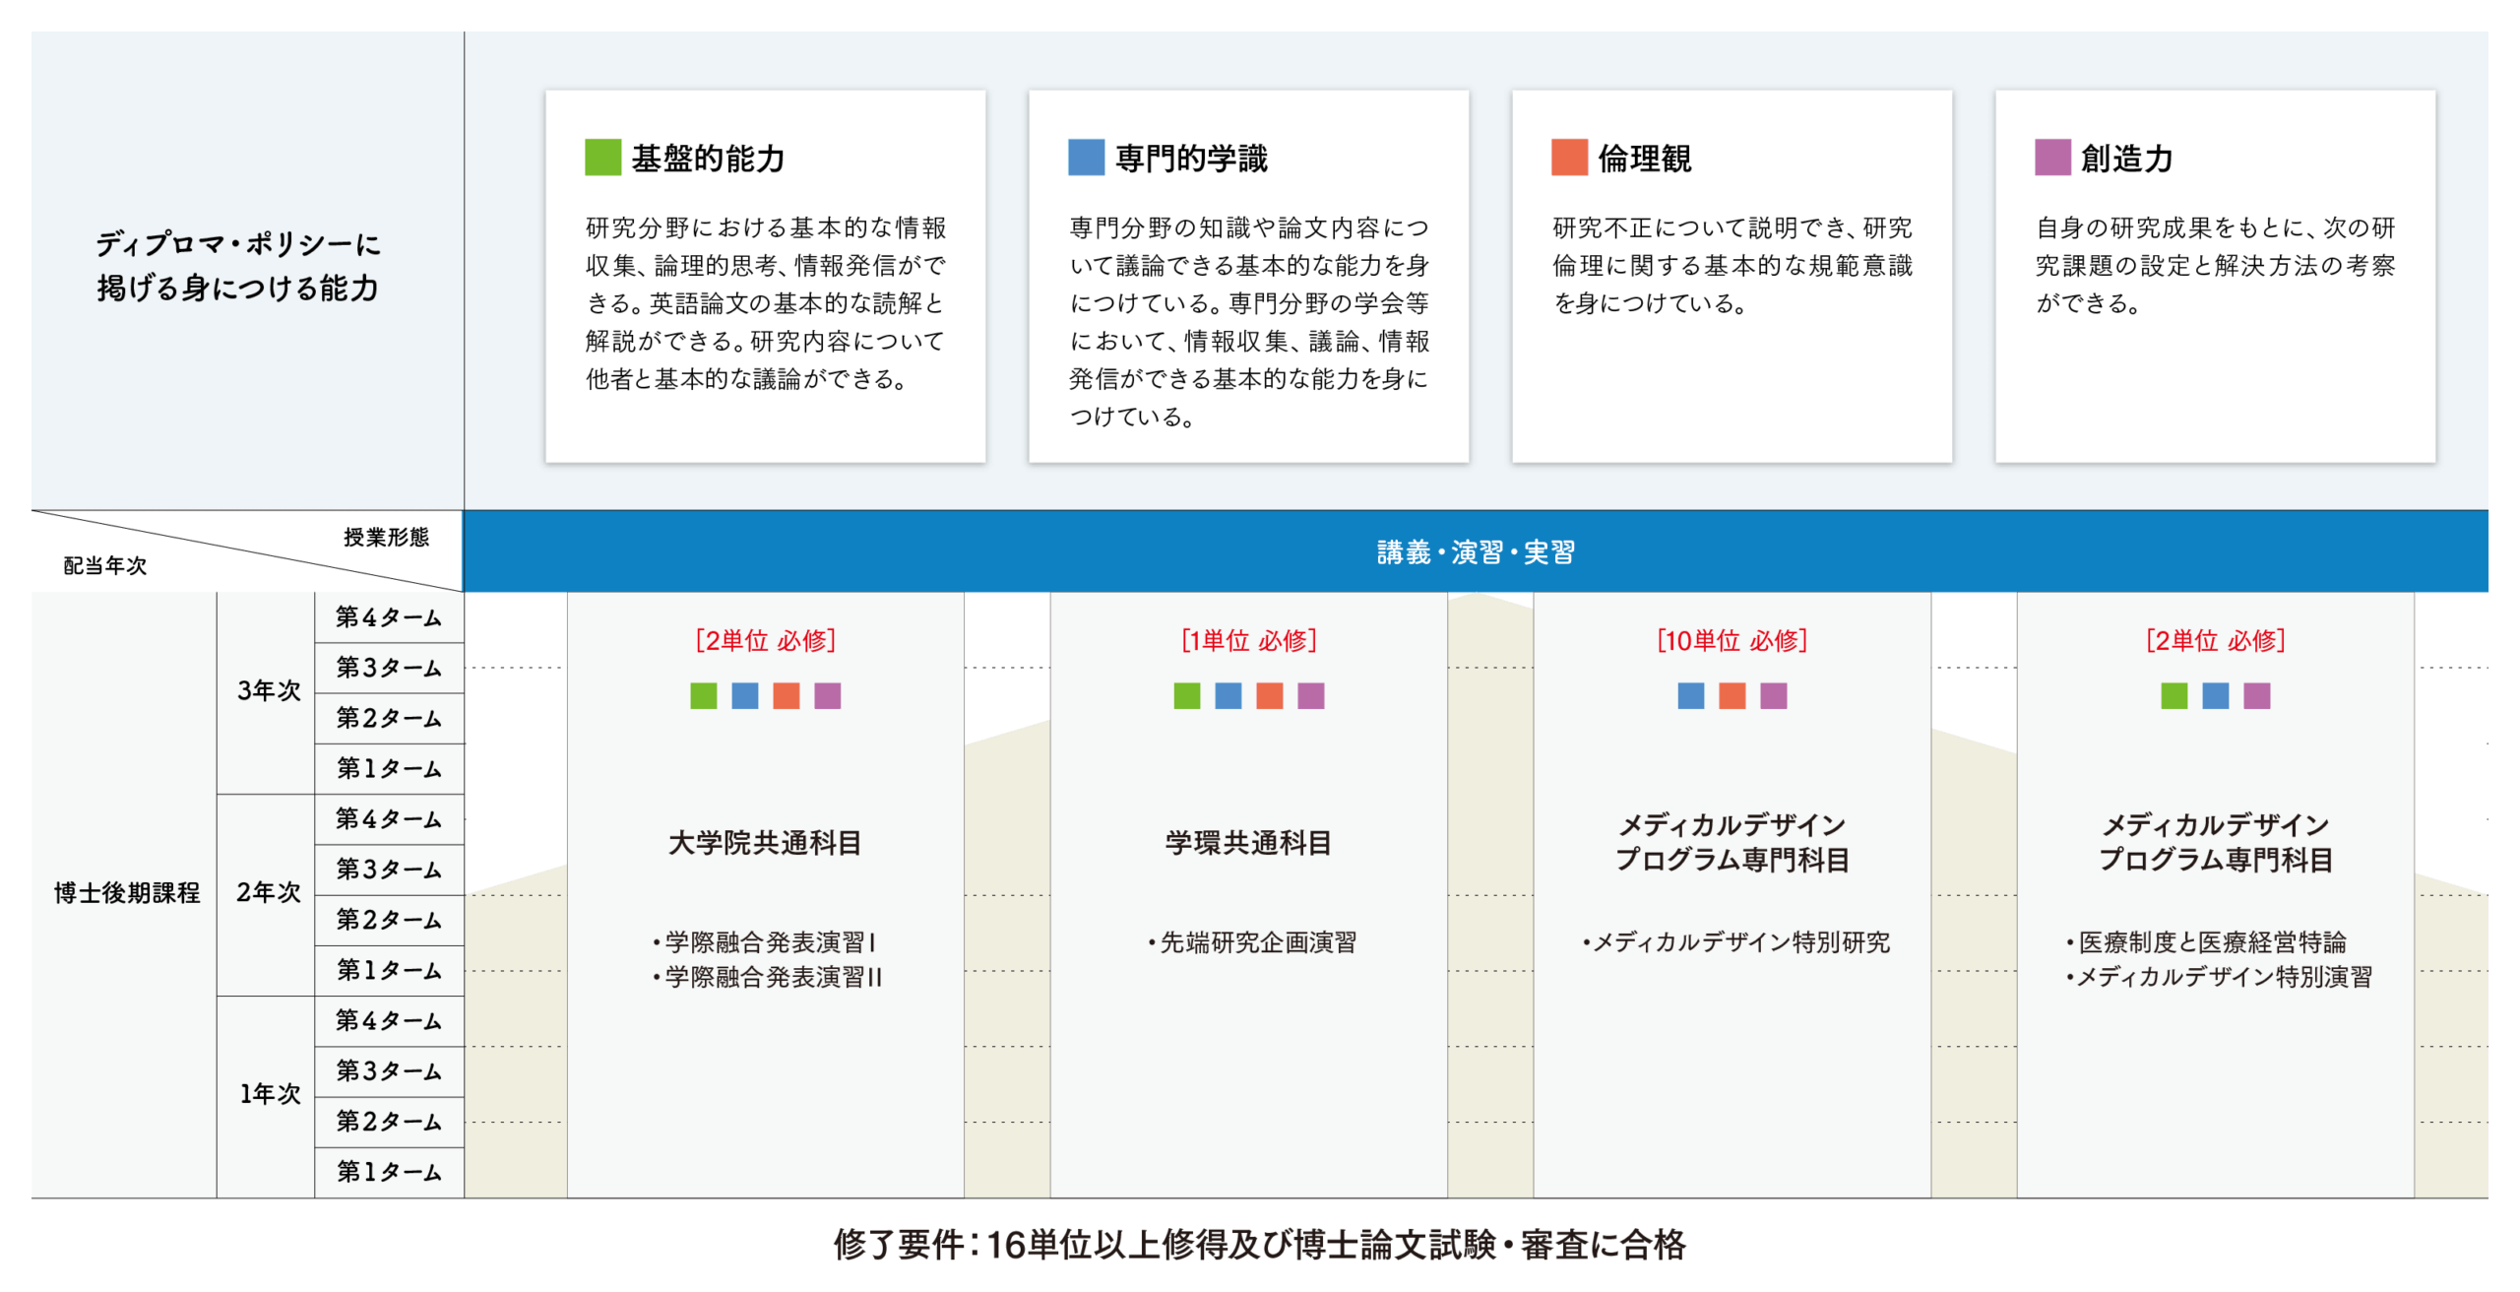Select the 3年次 year cell
The height and width of the screenshot is (1292, 2520).
(x=268, y=691)
